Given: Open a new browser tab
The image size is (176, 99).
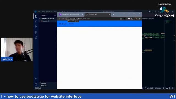Looking at the screenshot, I should (x=114, y=15).
